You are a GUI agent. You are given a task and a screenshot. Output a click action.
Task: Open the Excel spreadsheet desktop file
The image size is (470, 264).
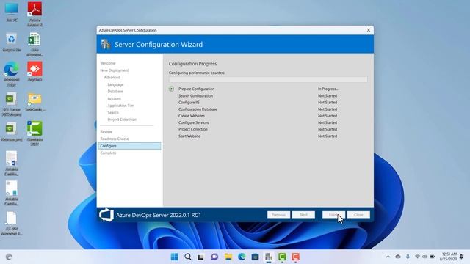(35, 44)
